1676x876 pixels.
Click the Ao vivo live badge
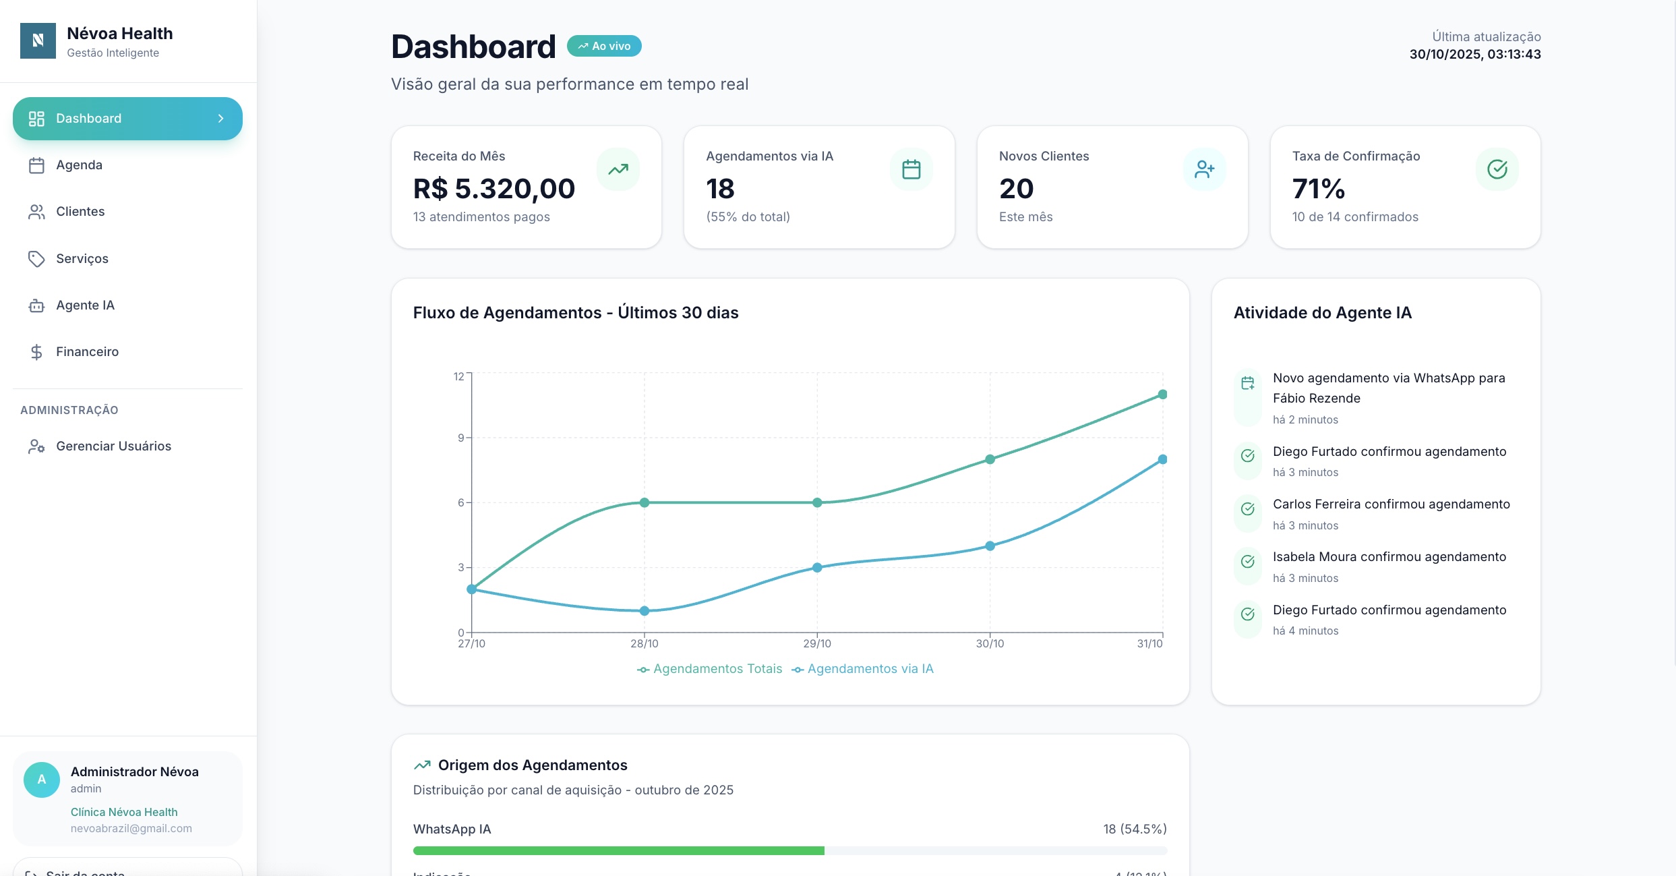[604, 46]
